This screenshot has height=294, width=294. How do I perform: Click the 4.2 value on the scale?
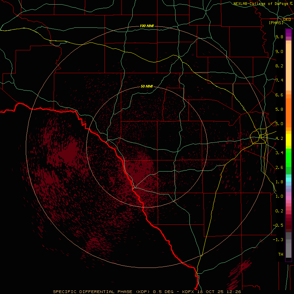[279, 139]
